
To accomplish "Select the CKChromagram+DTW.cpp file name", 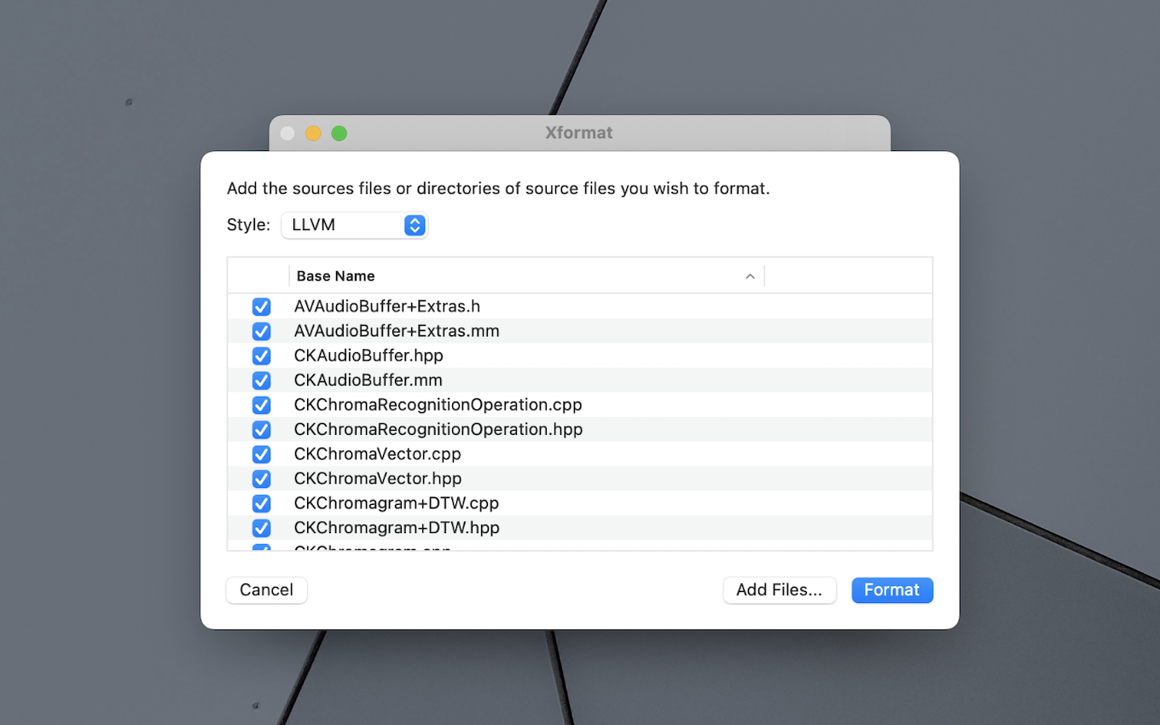I will 397,504.
